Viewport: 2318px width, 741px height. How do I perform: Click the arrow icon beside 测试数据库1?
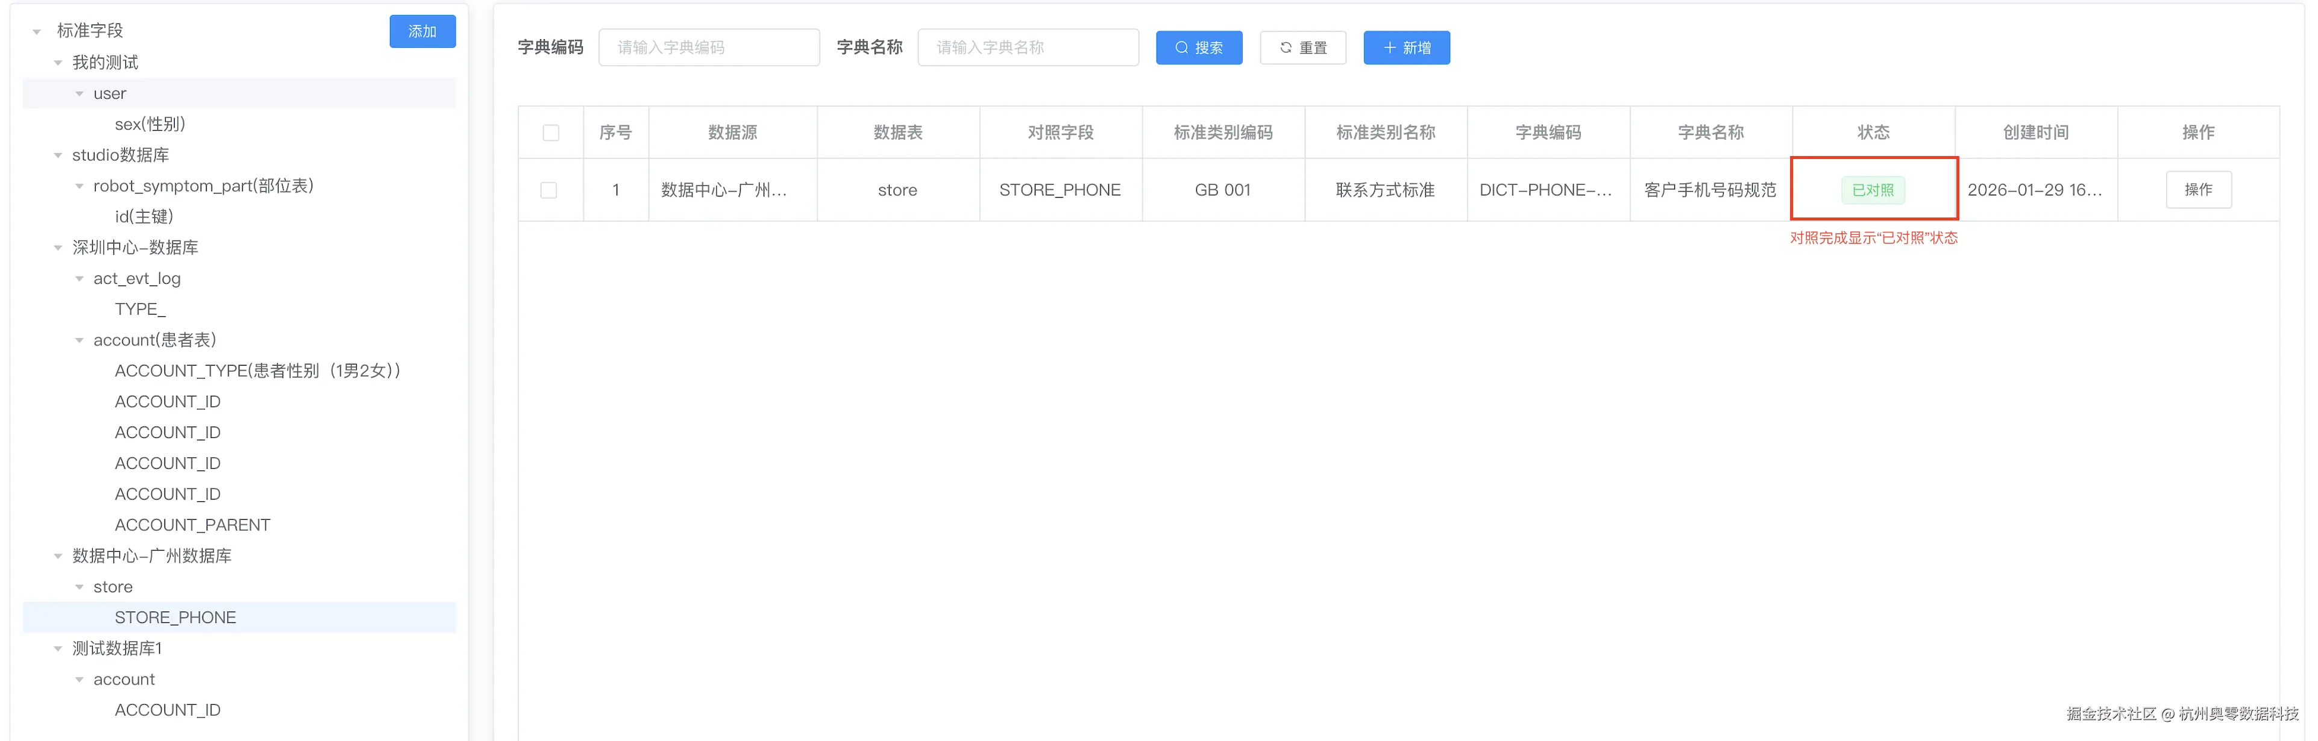click(x=58, y=648)
